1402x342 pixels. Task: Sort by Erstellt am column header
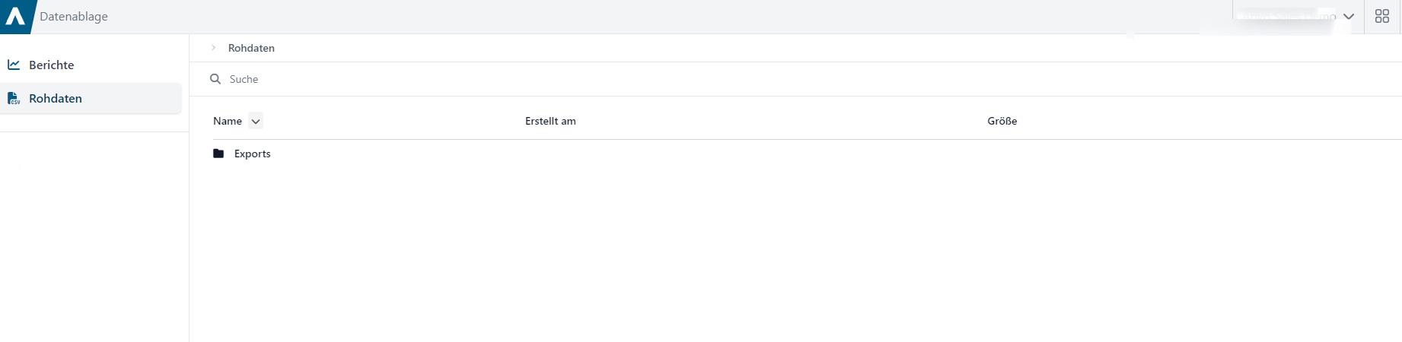coord(550,121)
